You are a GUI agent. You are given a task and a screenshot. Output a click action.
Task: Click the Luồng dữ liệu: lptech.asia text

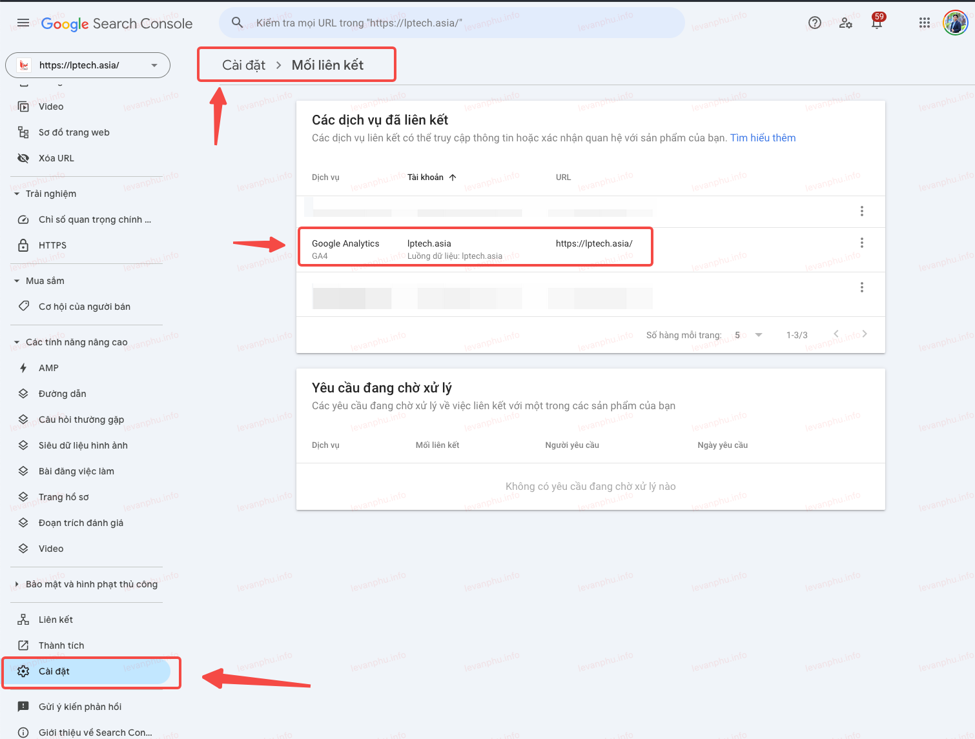click(x=455, y=256)
